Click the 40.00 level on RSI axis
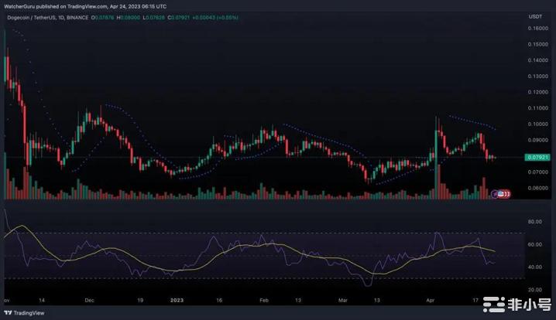Screen dimensions: 556x320 (x=534, y=267)
